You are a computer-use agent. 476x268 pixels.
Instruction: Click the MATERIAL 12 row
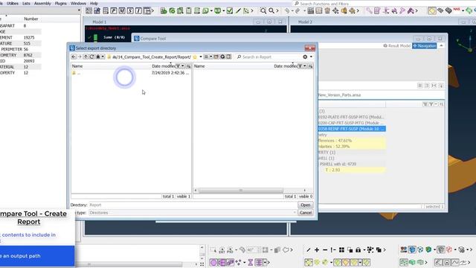coord(21,67)
